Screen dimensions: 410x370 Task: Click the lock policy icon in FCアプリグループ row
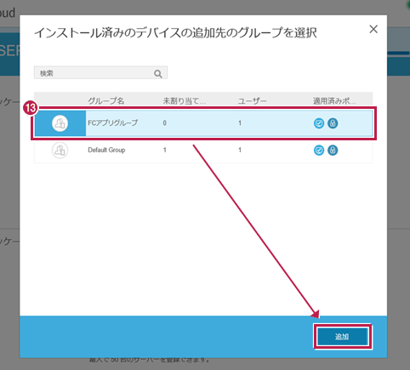coord(333,123)
